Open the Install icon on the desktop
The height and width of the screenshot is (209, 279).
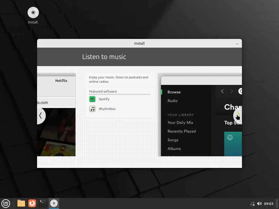tap(33, 13)
